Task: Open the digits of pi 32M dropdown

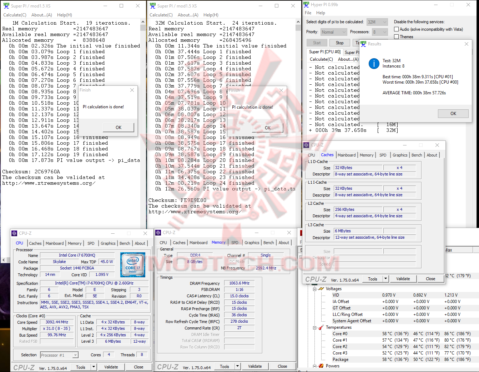Action: coord(377,22)
